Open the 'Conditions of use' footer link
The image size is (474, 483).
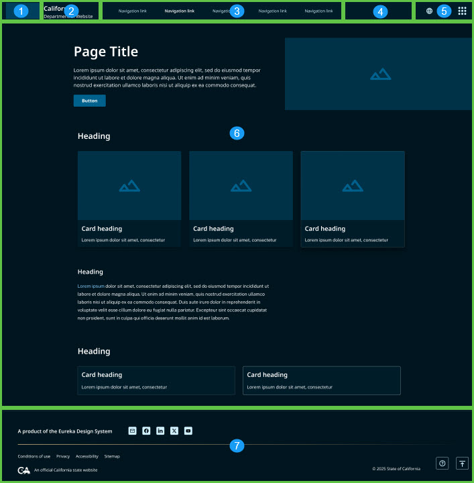pos(34,457)
